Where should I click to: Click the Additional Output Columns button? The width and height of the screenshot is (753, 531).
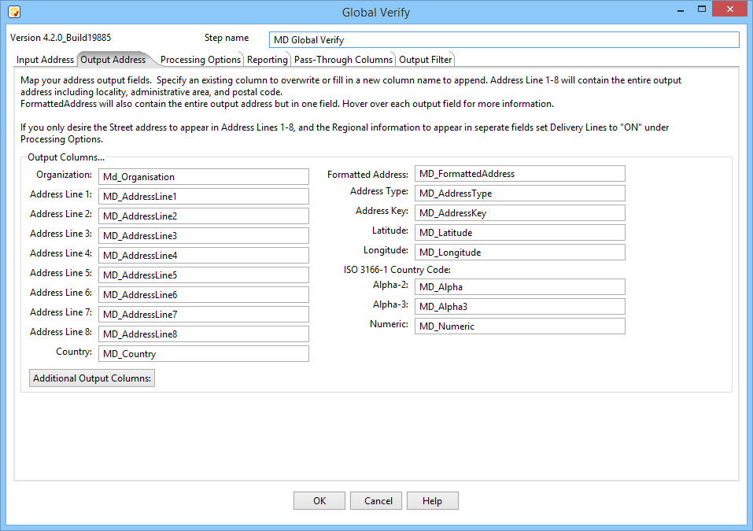(92, 378)
